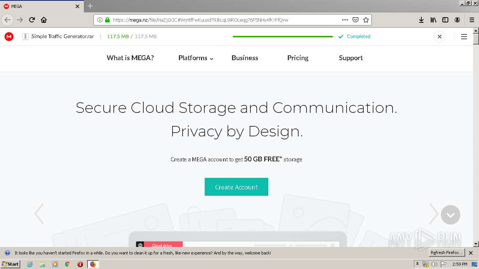
Task: Click the question mark notification icon
Action: point(7,253)
